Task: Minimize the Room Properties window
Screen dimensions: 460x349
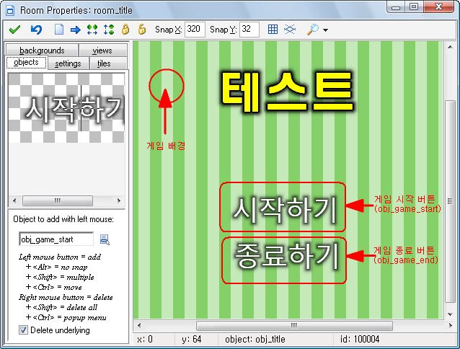Action: tap(395, 6)
